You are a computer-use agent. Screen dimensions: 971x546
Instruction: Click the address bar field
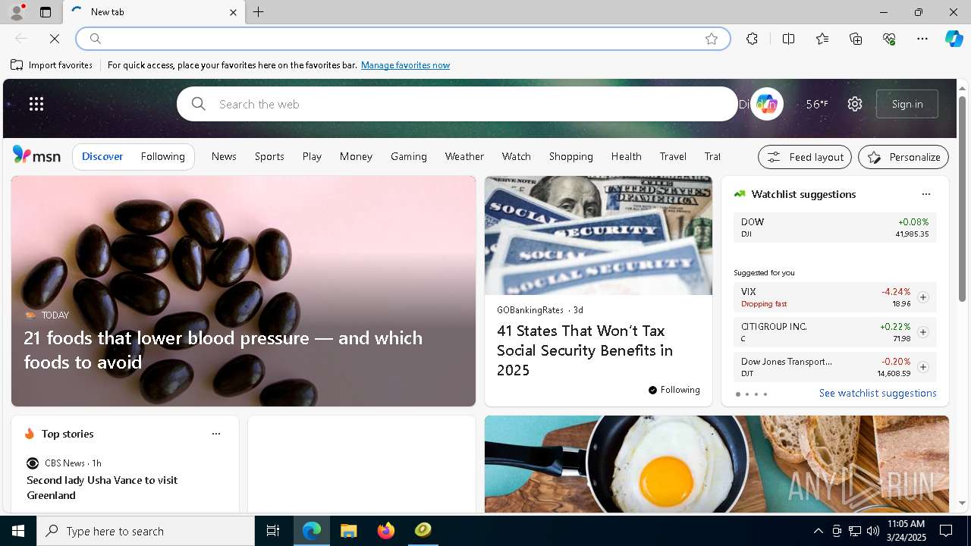point(402,39)
